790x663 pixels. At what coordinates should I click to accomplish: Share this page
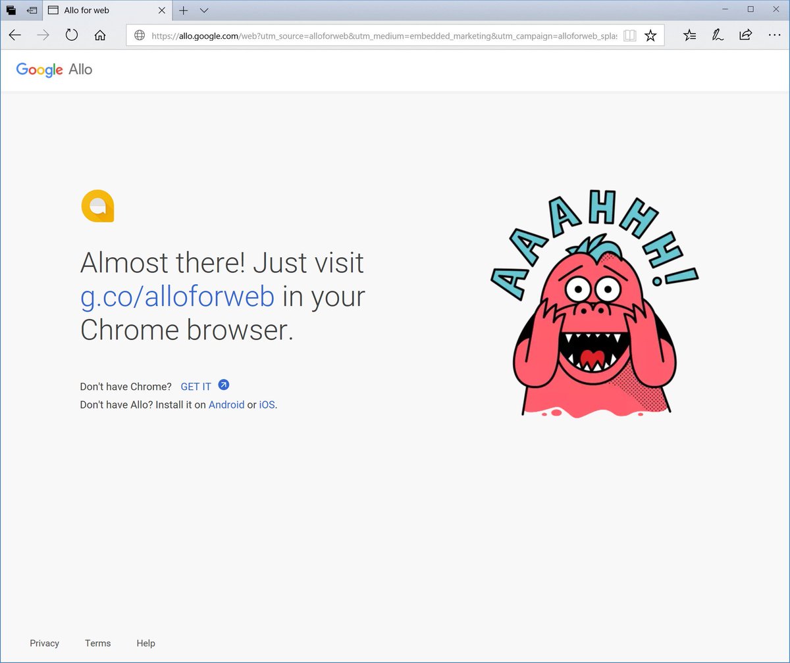pyautogui.click(x=746, y=36)
